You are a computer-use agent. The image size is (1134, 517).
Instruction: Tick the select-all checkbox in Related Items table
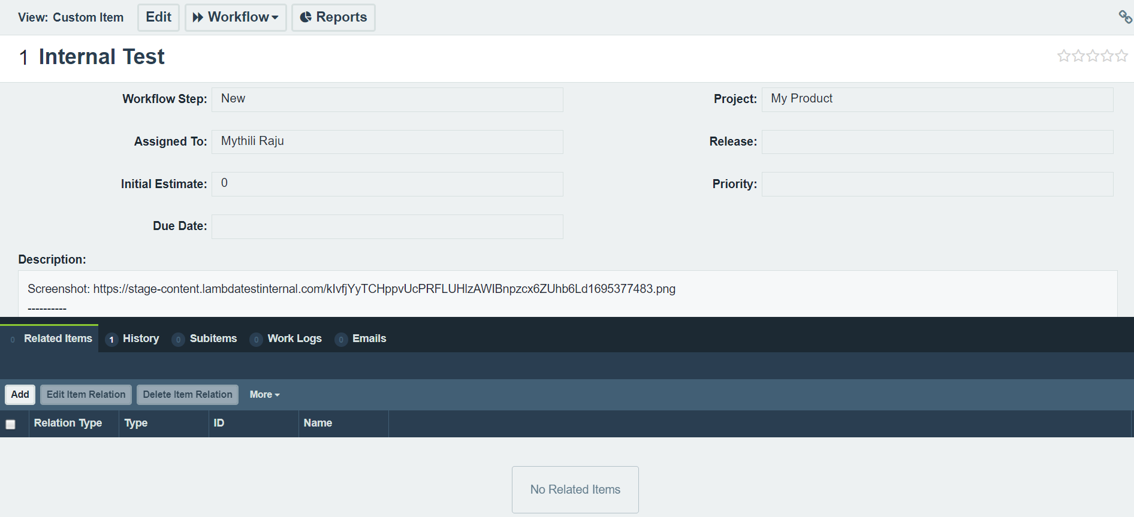point(11,424)
